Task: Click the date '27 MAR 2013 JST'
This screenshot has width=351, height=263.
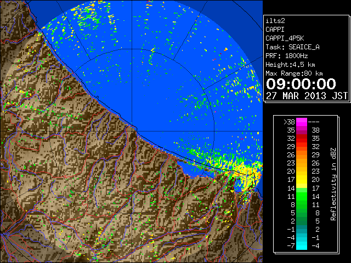Action: 307,96
